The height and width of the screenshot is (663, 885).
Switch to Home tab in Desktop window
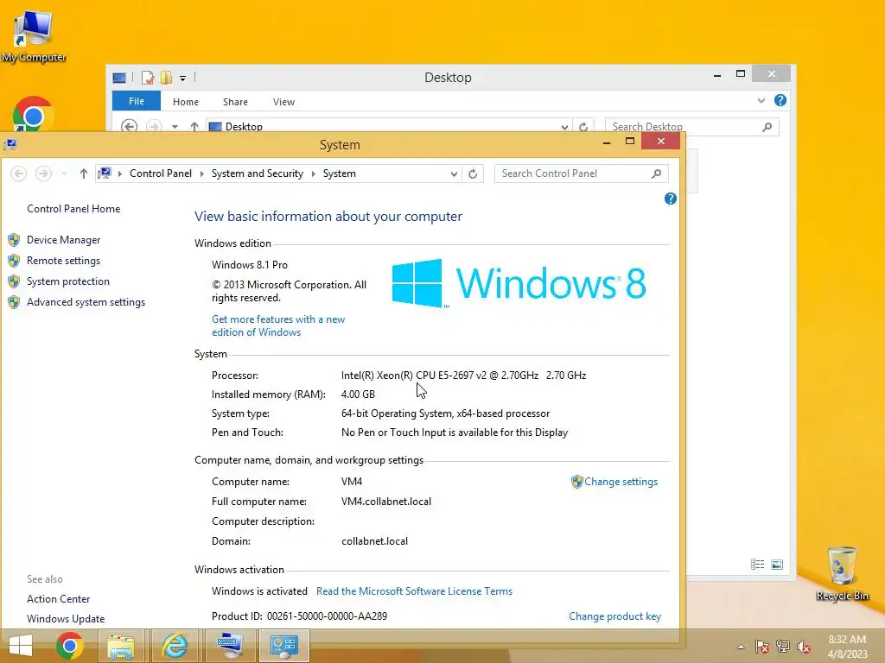coord(186,102)
